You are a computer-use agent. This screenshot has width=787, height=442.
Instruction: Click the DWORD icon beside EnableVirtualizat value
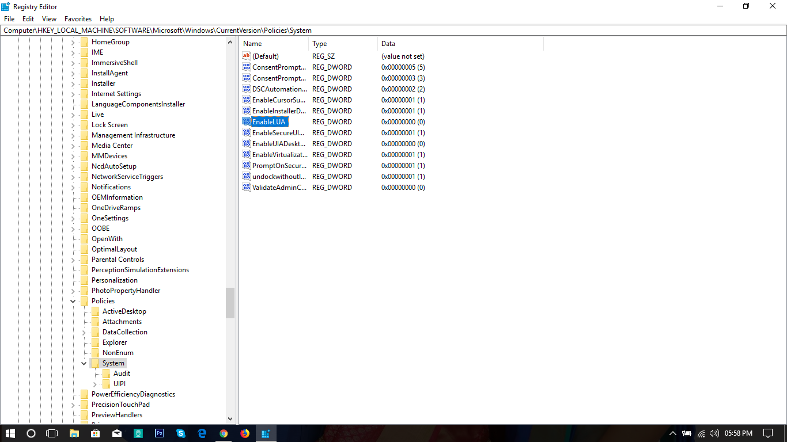coord(247,155)
